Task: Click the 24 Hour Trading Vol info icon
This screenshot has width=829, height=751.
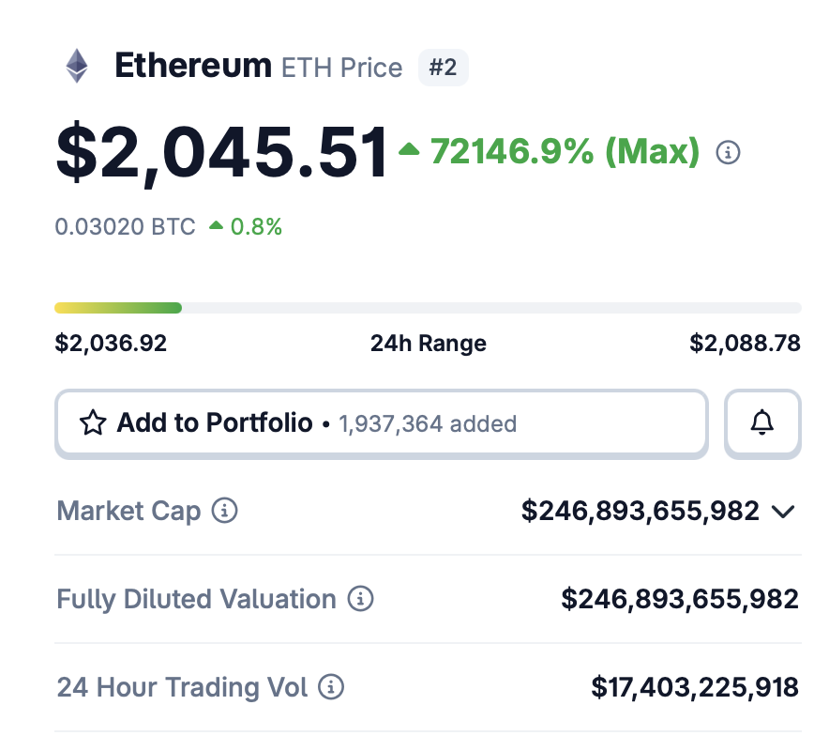Action: click(x=330, y=688)
